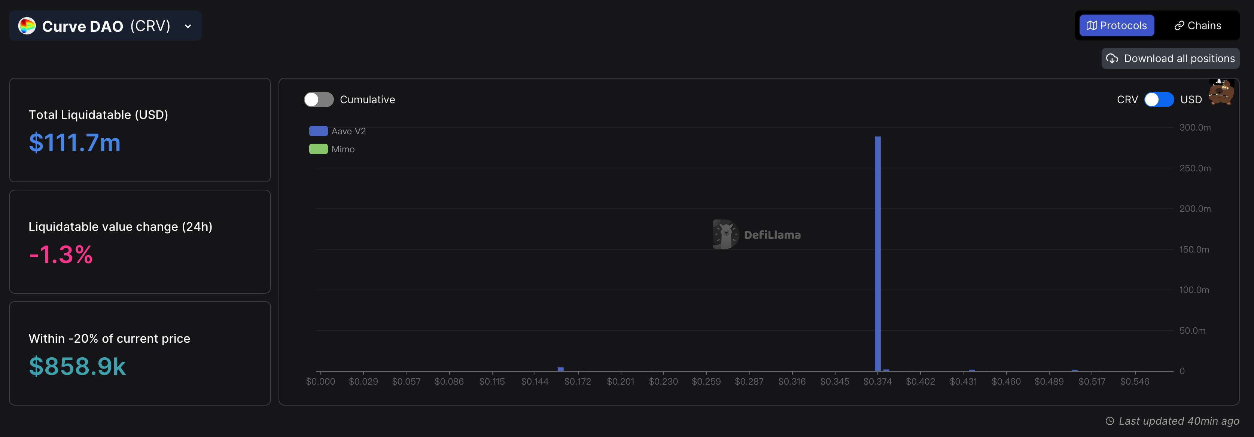Click the tall Aave V2 bar at $0.374
This screenshot has height=437, width=1254.
coord(877,253)
